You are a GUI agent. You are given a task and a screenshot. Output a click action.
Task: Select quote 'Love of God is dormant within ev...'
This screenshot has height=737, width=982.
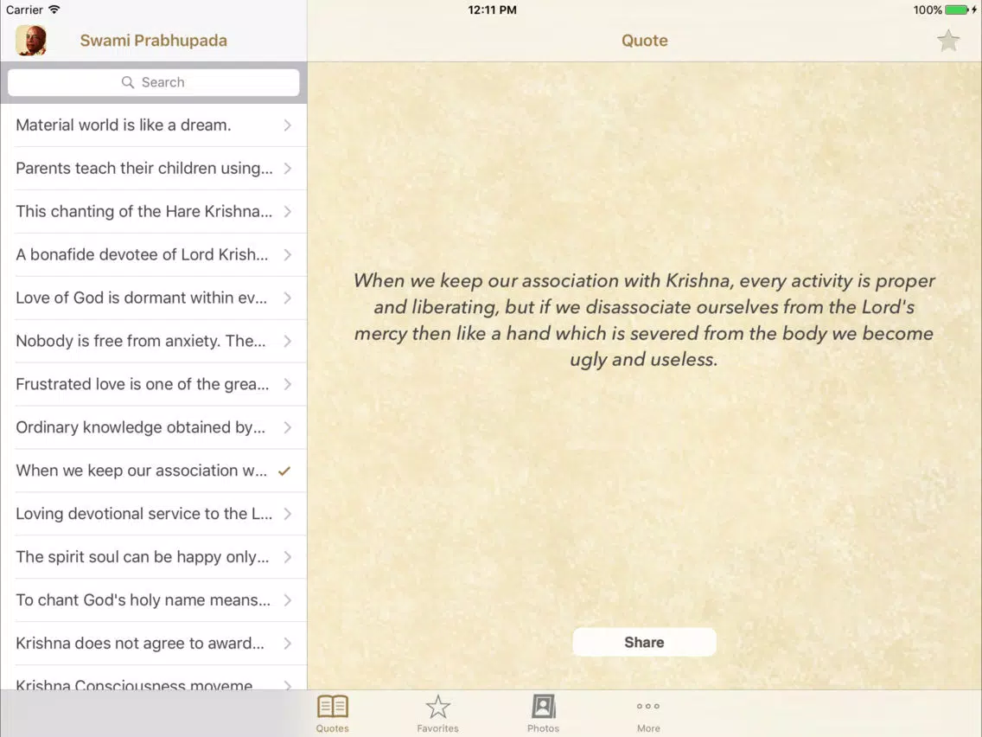click(154, 298)
